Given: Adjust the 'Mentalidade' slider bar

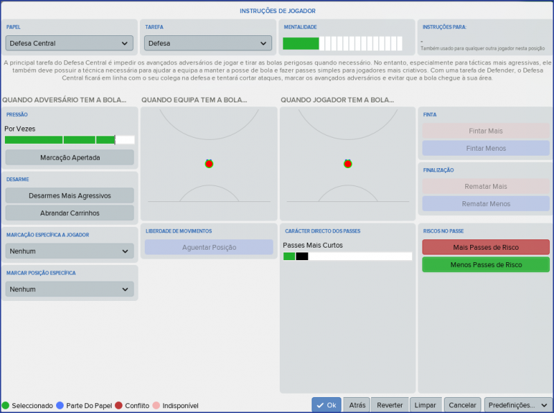Looking at the screenshot, I should [x=343, y=43].
